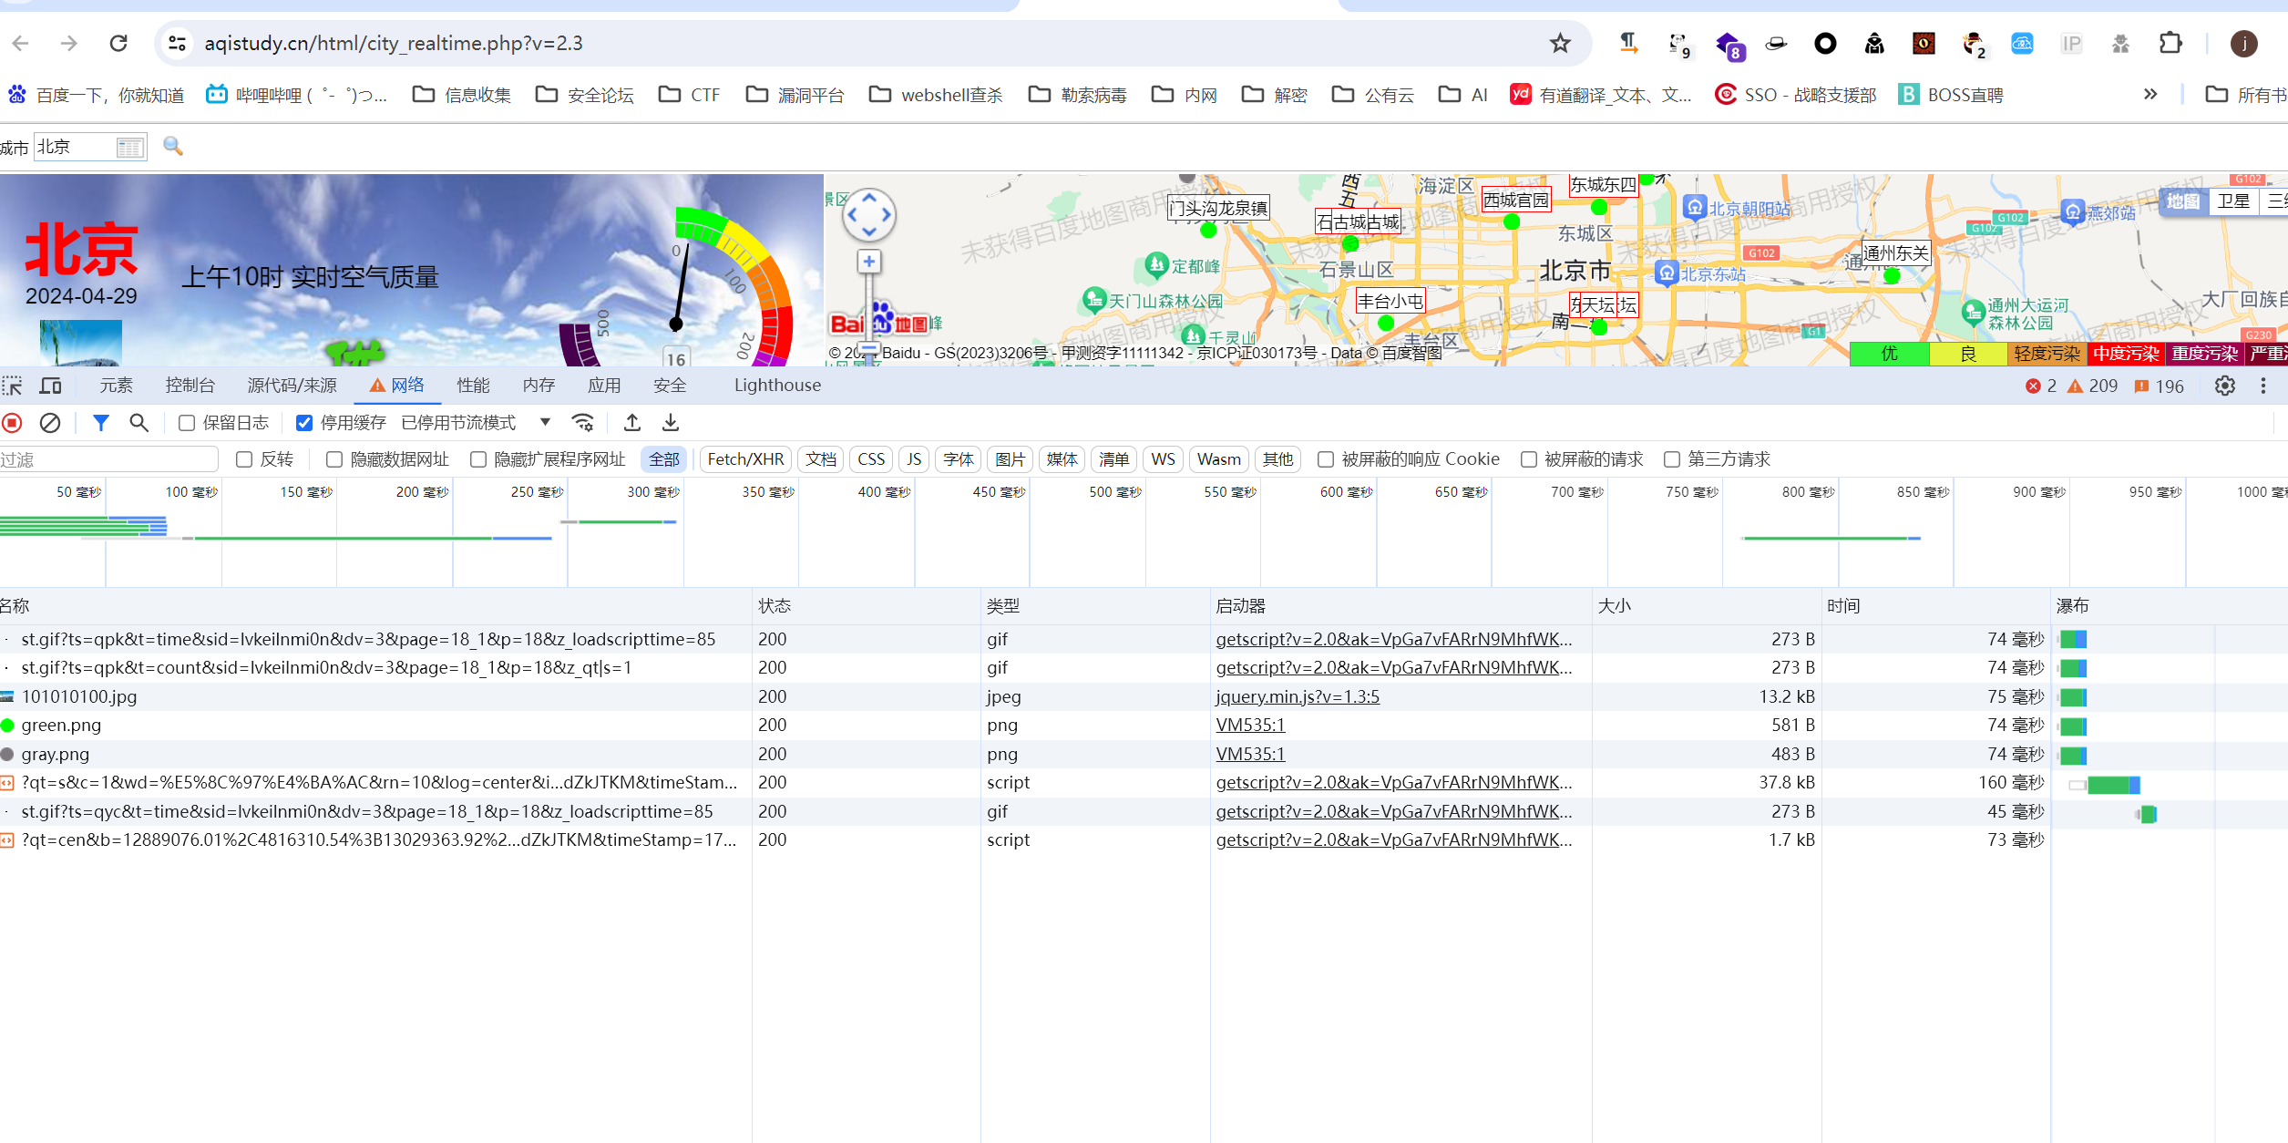Click the stop recording network log icon
The height and width of the screenshot is (1143, 2288).
[13, 422]
